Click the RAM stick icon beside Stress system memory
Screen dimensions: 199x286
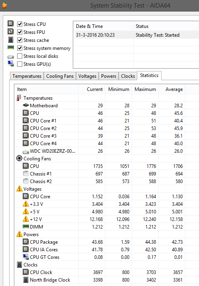[x=11, y=47]
